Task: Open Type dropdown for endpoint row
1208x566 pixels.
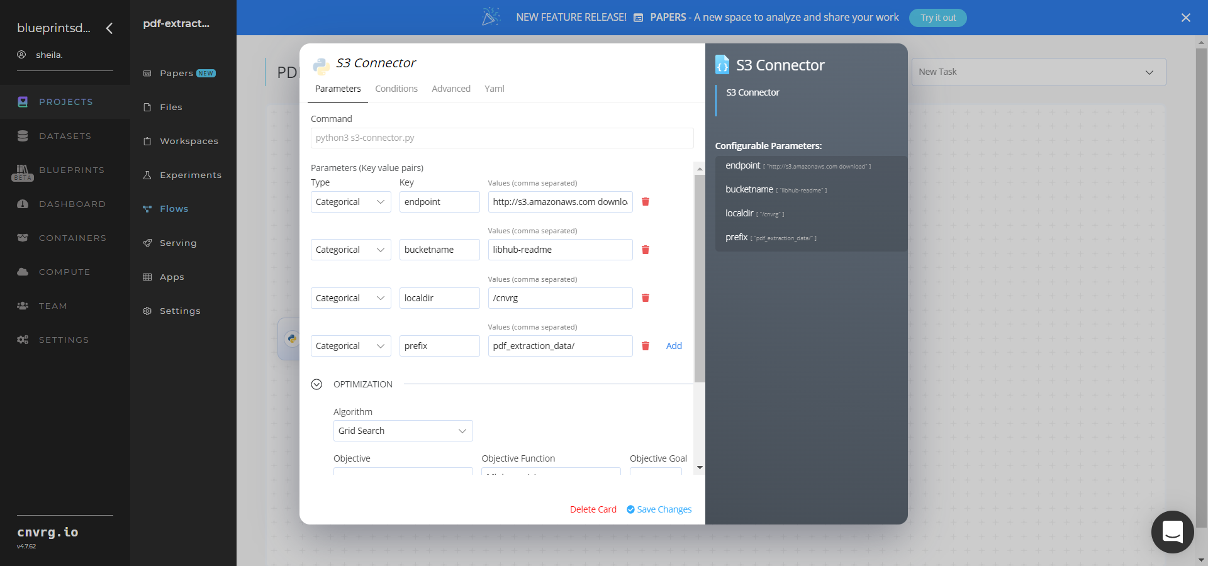Action: click(351, 202)
